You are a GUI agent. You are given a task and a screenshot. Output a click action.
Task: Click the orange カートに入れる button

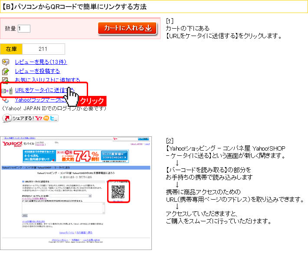[127, 28]
